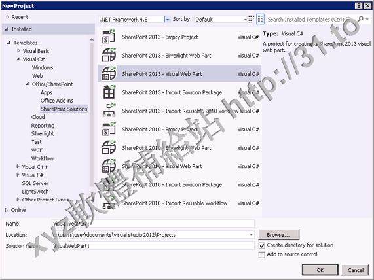Viewport: 374px width, 280px height.
Task: Select the Windows template category
Action: (43, 67)
